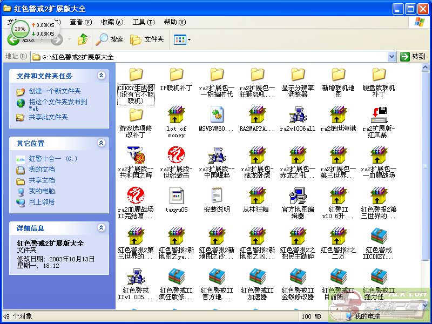Collapse the 其它位置 panel
This screenshot has width=432, height=324.
click(x=101, y=143)
